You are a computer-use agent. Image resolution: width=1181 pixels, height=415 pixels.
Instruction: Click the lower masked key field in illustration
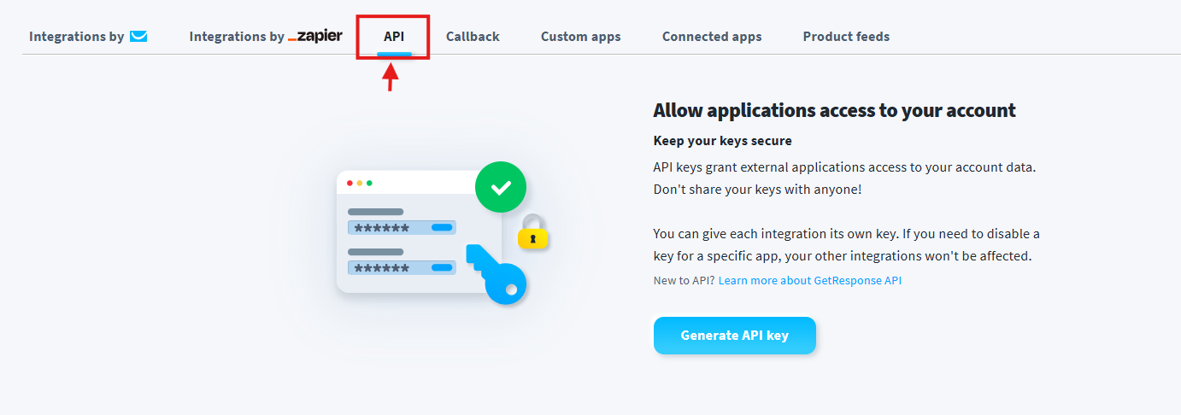(x=401, y=267)
